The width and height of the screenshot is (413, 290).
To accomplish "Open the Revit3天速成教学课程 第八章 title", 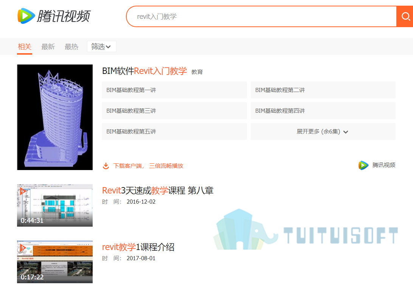I will pyautogui.click(x=157, y=190).
